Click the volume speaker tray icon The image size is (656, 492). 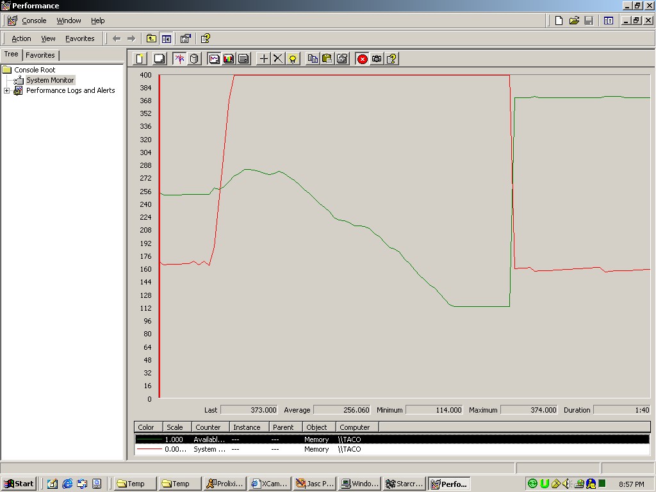[x=567, y=484]
